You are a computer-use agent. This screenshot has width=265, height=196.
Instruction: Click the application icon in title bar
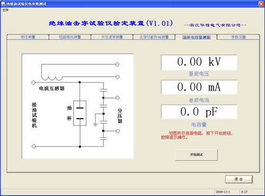click(x=3, y=4)
